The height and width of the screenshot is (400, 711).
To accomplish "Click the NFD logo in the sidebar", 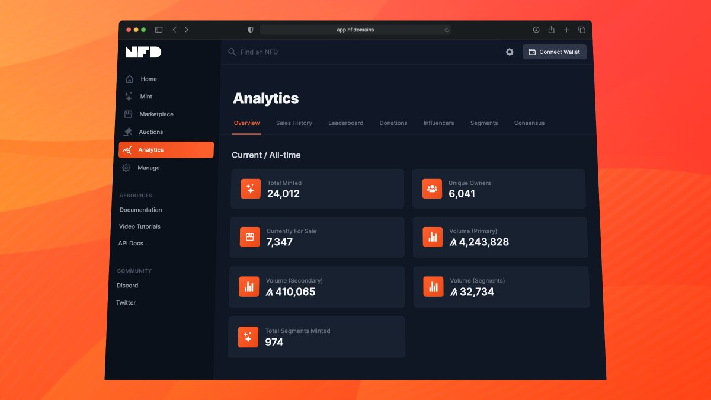I will 143,52.
